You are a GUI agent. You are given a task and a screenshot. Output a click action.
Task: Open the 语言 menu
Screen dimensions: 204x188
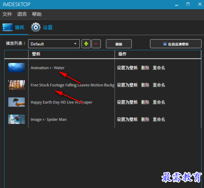[22, 14]
